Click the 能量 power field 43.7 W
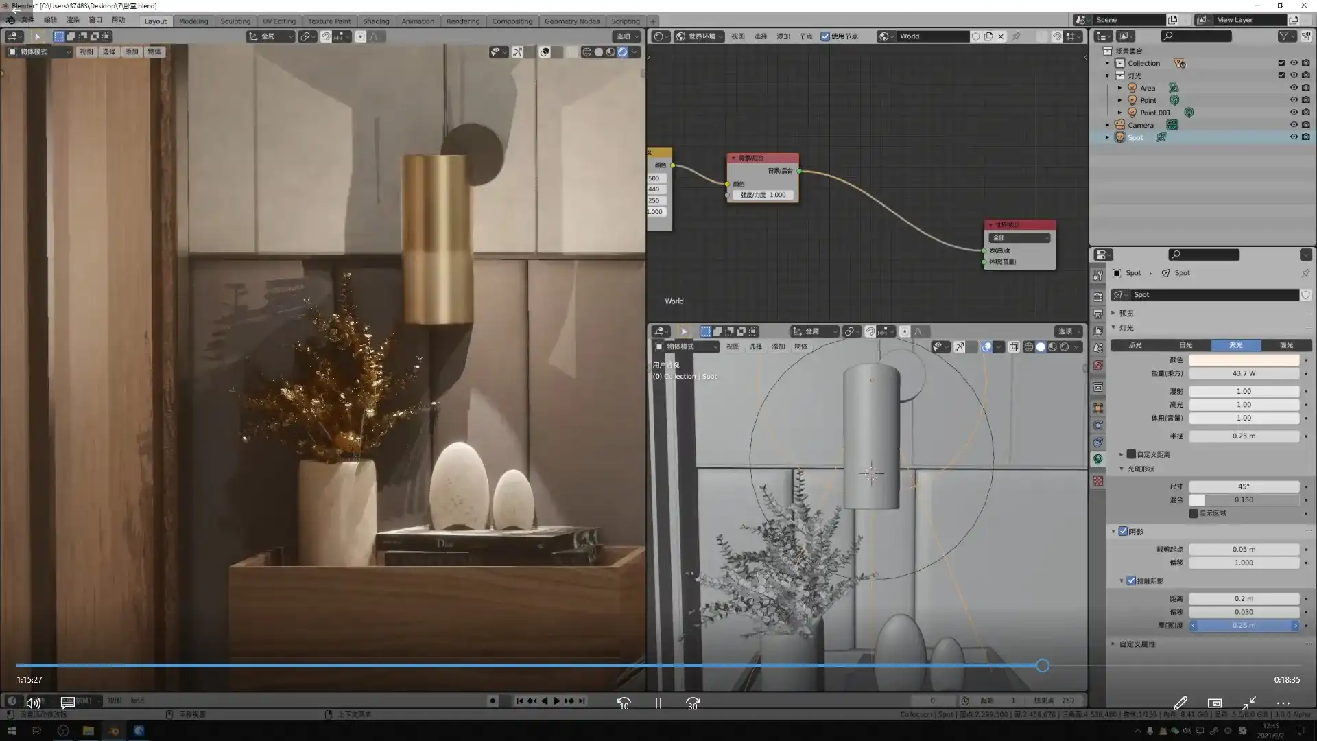The image size is (1317, 741). [x=1244, y=373]
